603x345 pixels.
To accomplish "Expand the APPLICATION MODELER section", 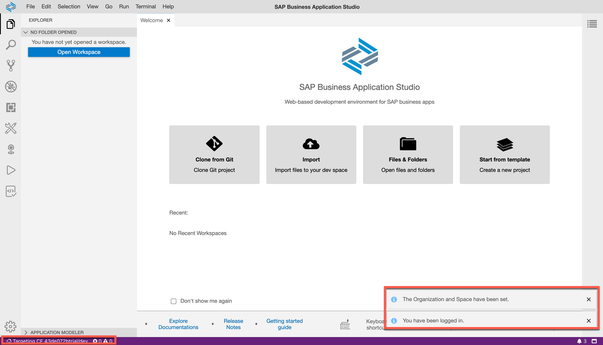I will pos(79,332).
